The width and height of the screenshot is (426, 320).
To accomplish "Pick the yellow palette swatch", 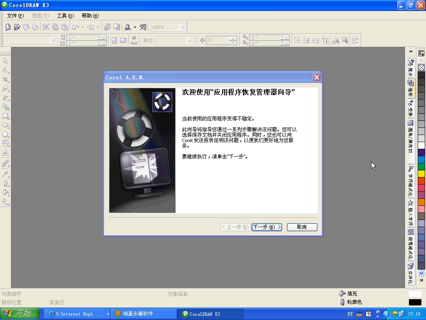I will tap(421, 173).
